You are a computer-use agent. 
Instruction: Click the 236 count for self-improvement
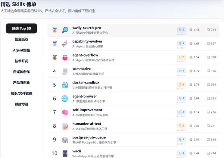(213, 112)
